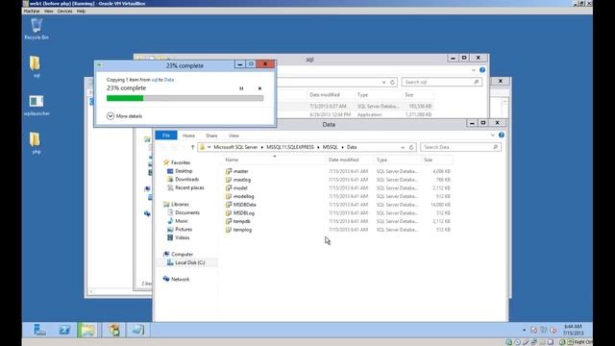
Task: Refresh the sql window folder view
Action: 392,82
